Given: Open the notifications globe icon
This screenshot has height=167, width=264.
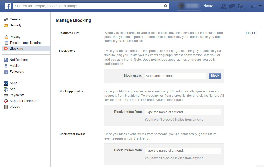Looking at the screenshot, I should [x=240, y=6].
